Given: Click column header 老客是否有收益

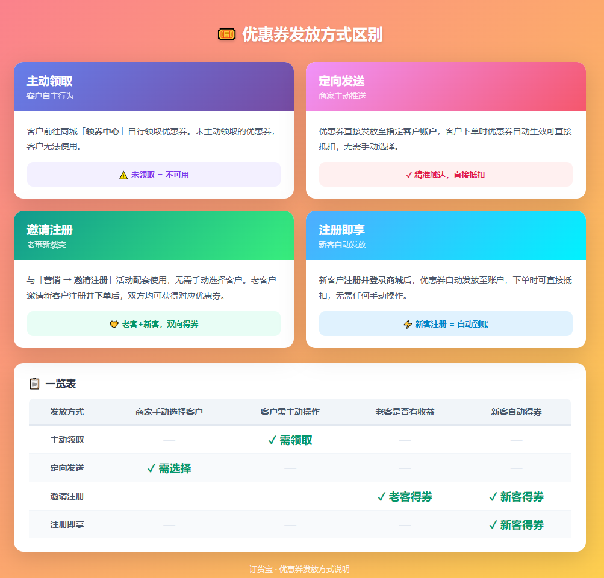Looking at the screenshot, I should point(405,412).
